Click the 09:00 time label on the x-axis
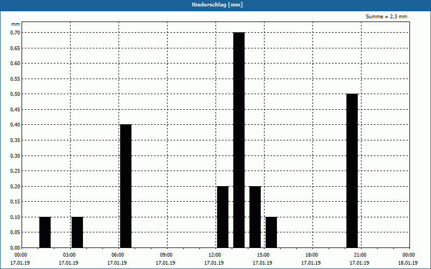This screenshot has width=431, height=269. pyautogui.click(x=166, y=255)
